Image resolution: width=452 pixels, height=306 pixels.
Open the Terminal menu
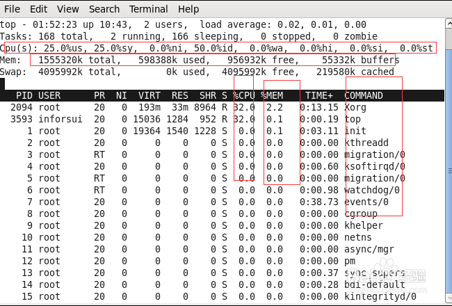pos(148,9)
